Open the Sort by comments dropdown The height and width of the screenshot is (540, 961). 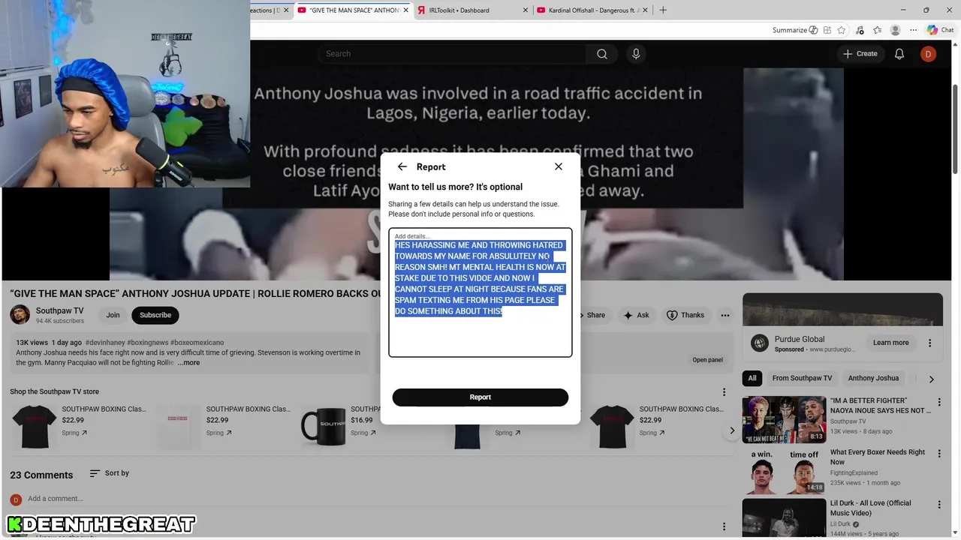[x=110, y=473]
